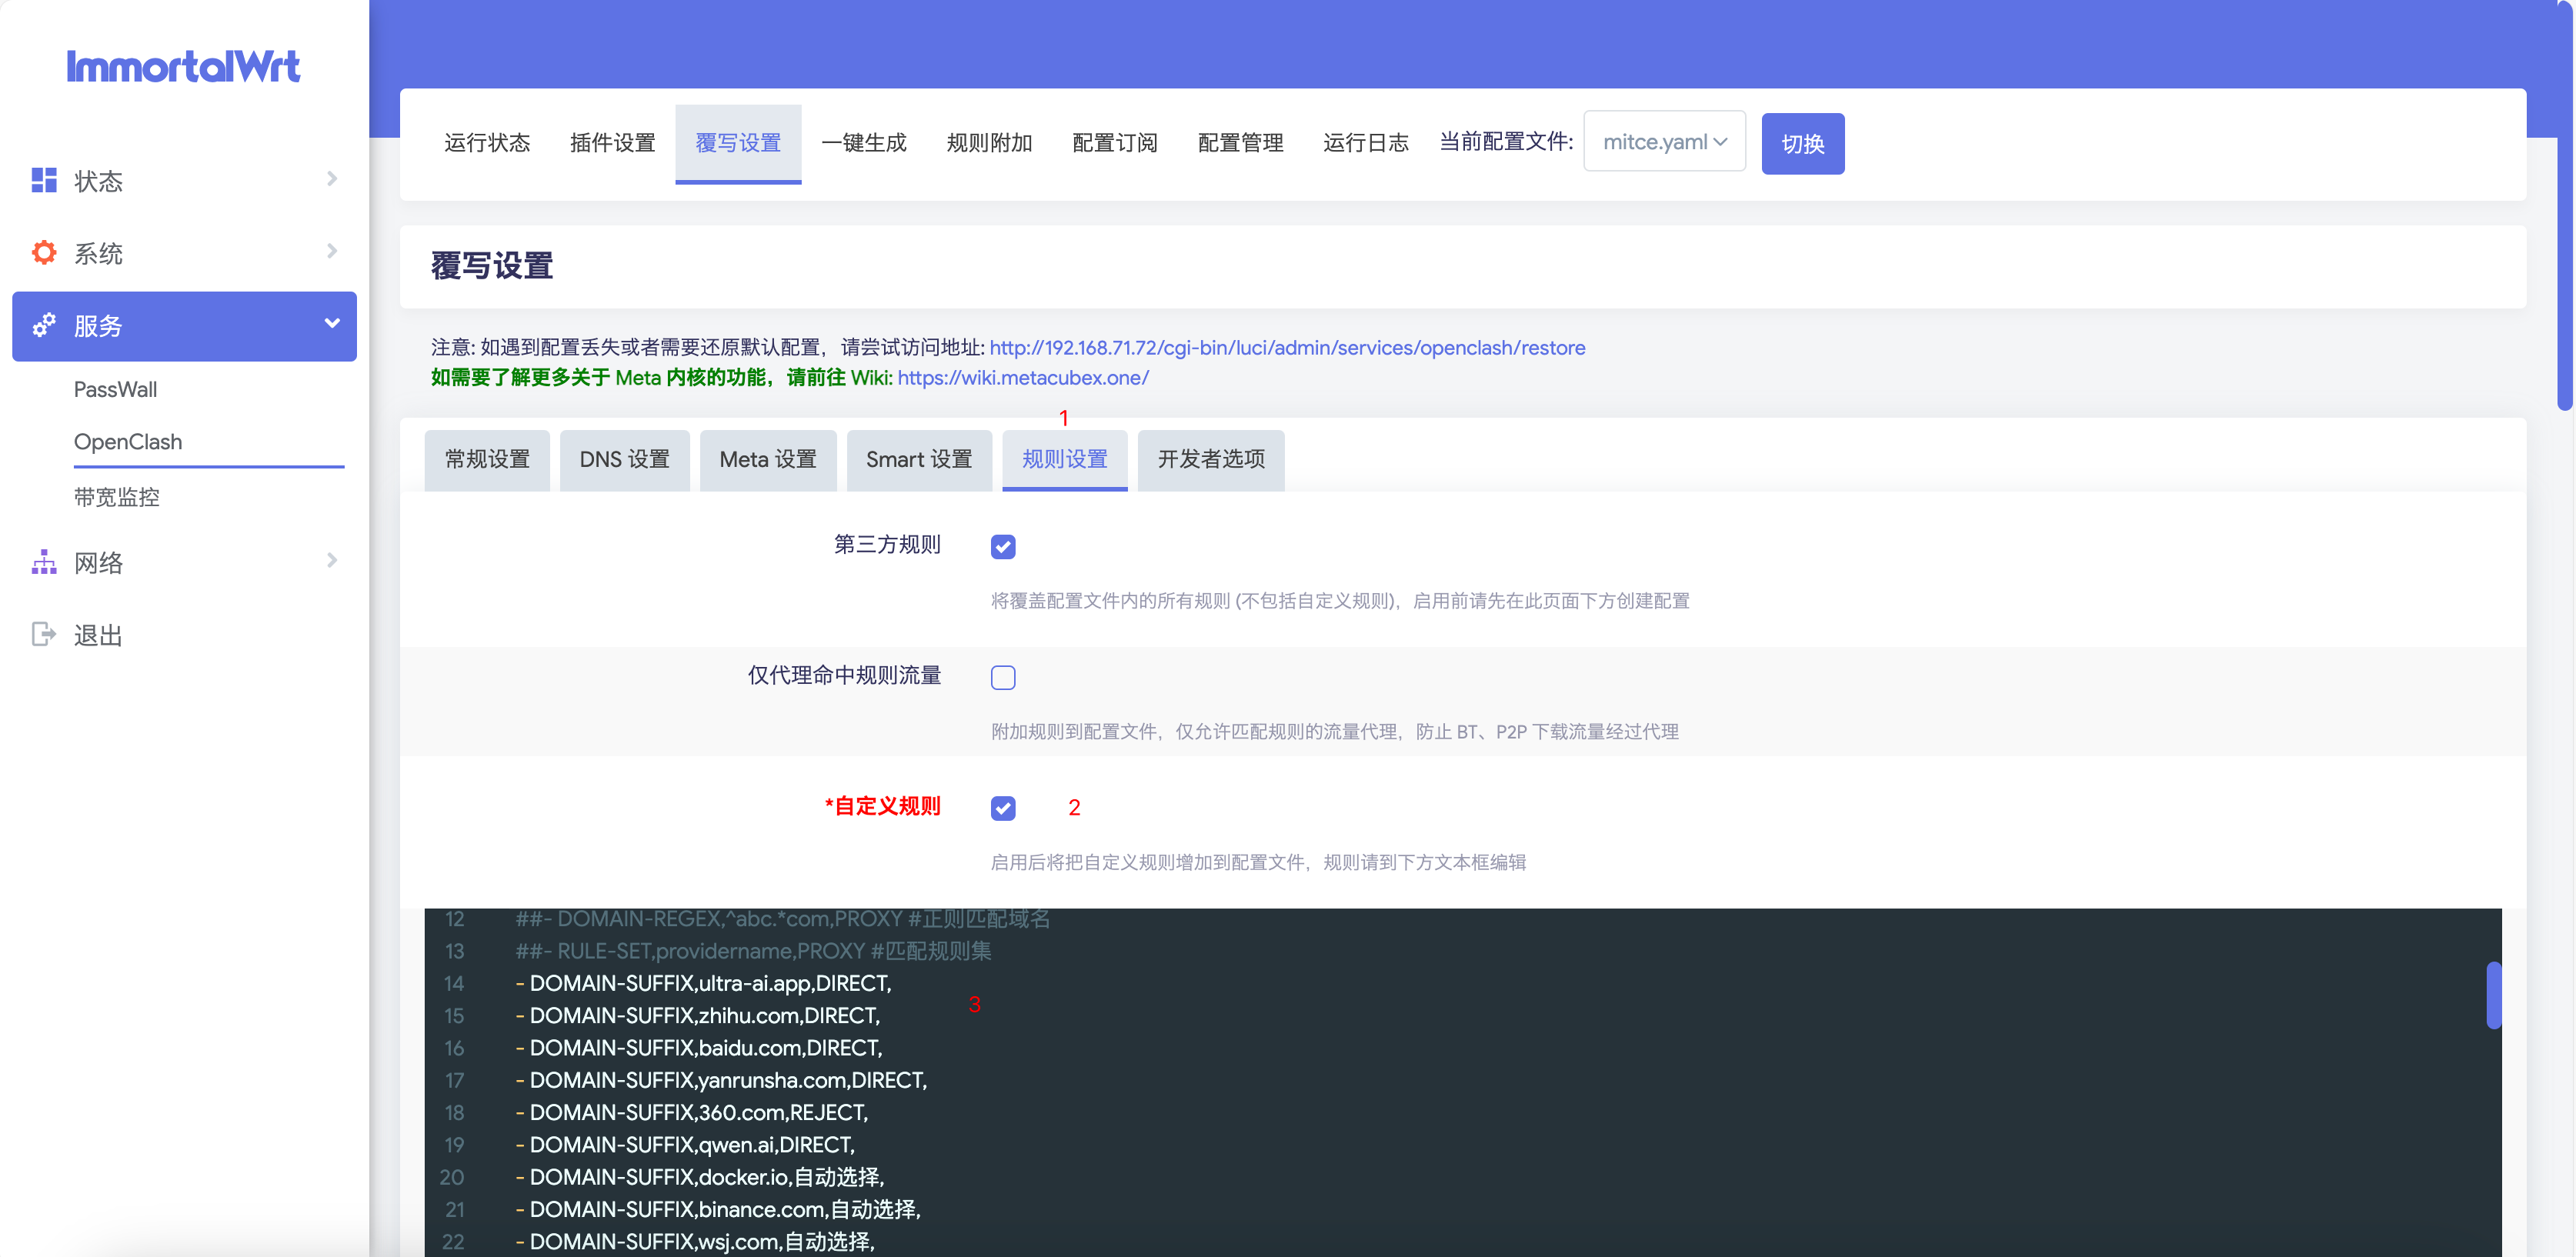Disable the third-party rules checkbox
Screen dimensions: 2576x1257
(x=1003, y=546)
